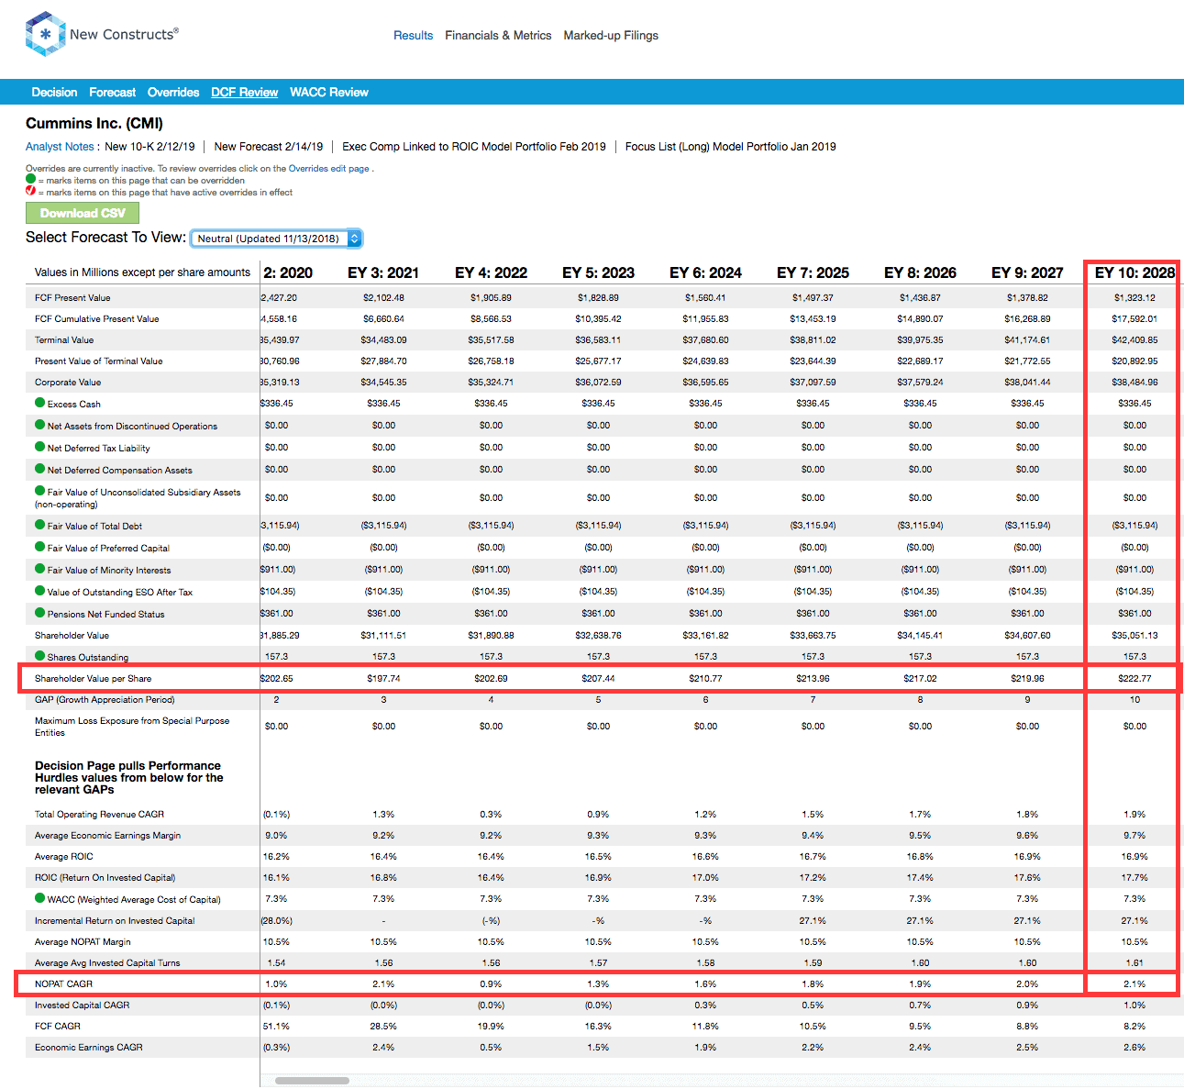Viewport: 1184px width, 1089px height.
Task: Click the Average ROIC row label
Action: click(x=64, y=857)
